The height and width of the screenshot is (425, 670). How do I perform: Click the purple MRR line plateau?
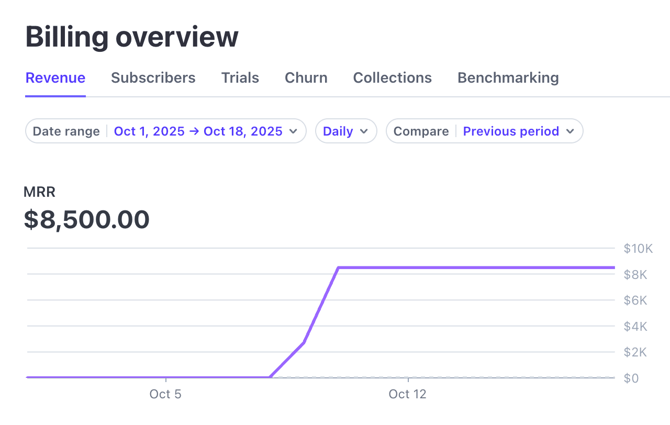pos(476,267)
